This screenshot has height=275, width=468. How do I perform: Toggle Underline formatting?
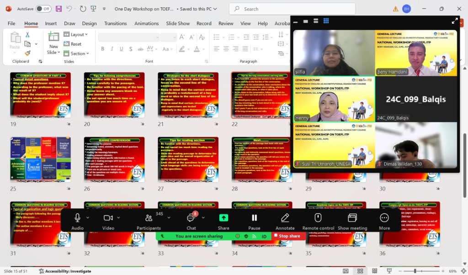tap(121, 48)
